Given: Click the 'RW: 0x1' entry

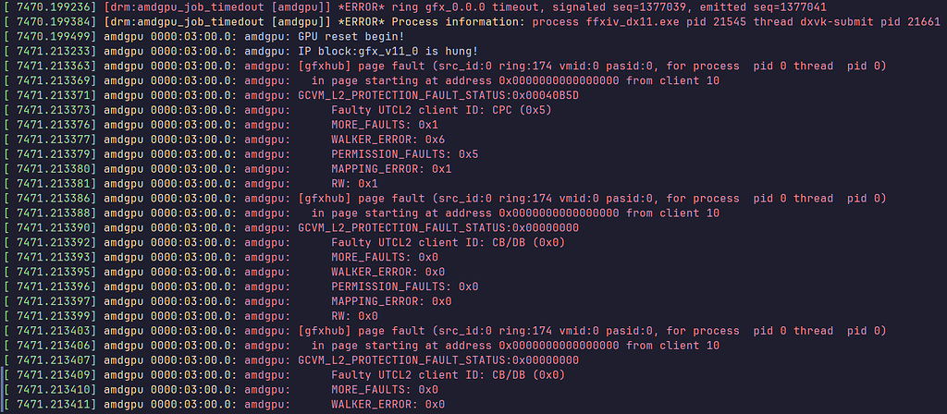Looking at the screenshot, I should click(354, 184).
